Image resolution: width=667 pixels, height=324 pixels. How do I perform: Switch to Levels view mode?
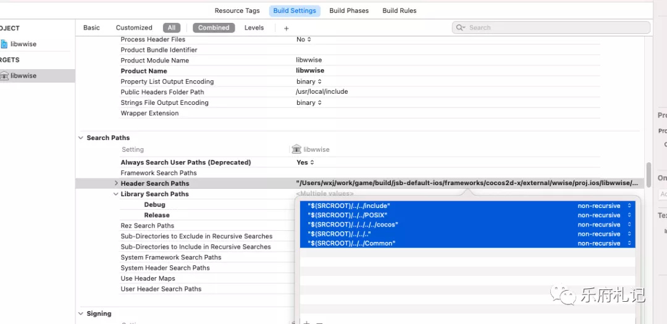tap(254, 28)
